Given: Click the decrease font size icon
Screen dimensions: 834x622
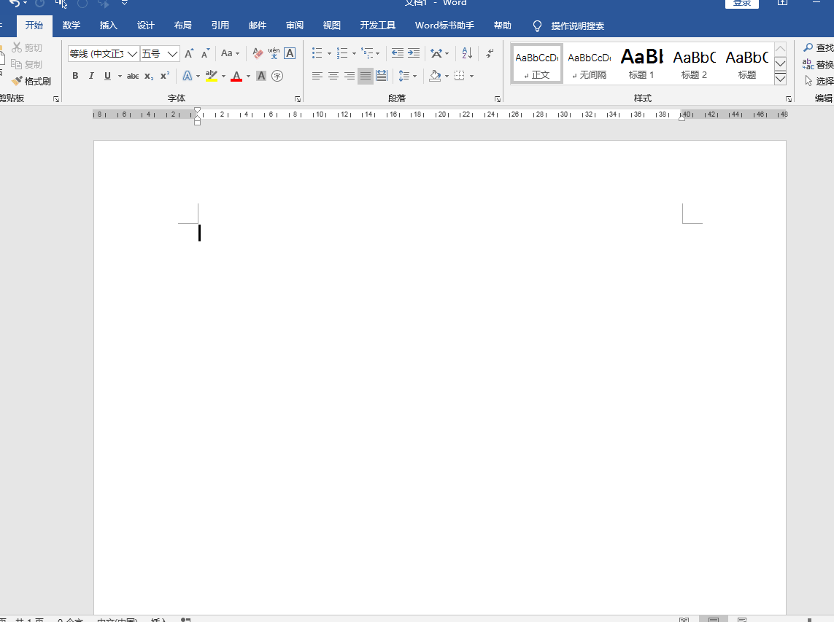Looking at the screenshot, I should 205,53.
